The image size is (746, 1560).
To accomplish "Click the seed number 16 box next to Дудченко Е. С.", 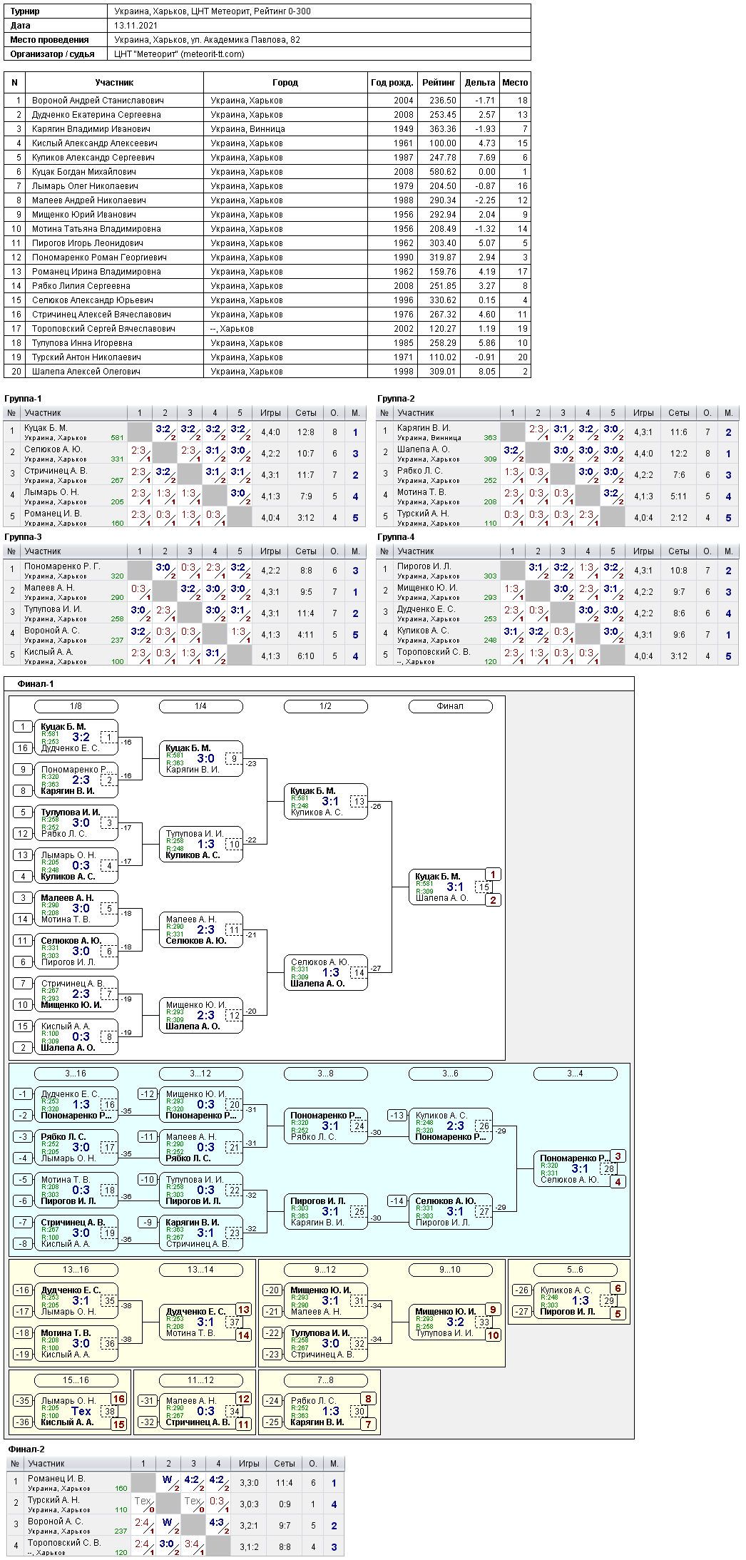I will (x=23, y=748).
